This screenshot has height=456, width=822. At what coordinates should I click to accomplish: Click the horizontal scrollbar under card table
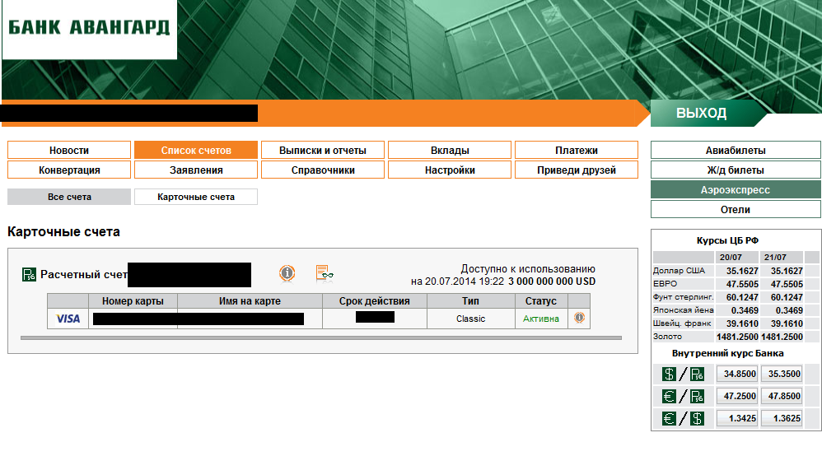321,338
